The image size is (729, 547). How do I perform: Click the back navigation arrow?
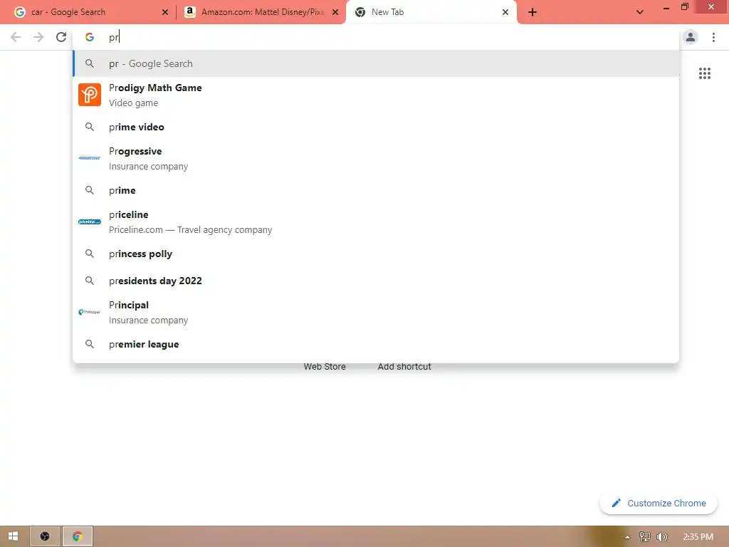(16, 37)
